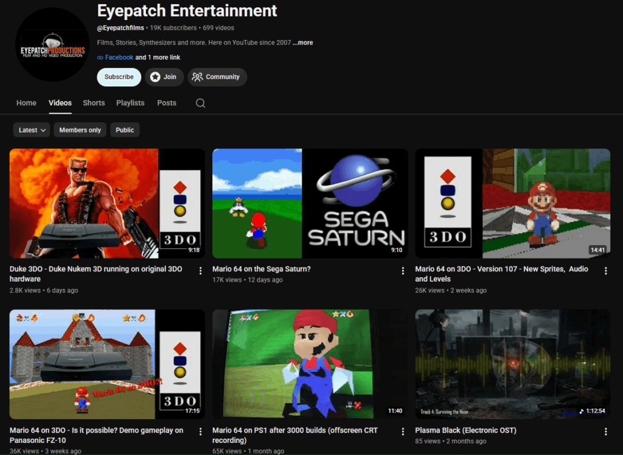The image size is (623, 455).
Task: Click the '19K subscribers' text
Action: (x=173, y=28)
